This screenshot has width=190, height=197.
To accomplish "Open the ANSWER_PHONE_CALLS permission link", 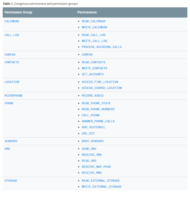I will [x=98, y=121].
